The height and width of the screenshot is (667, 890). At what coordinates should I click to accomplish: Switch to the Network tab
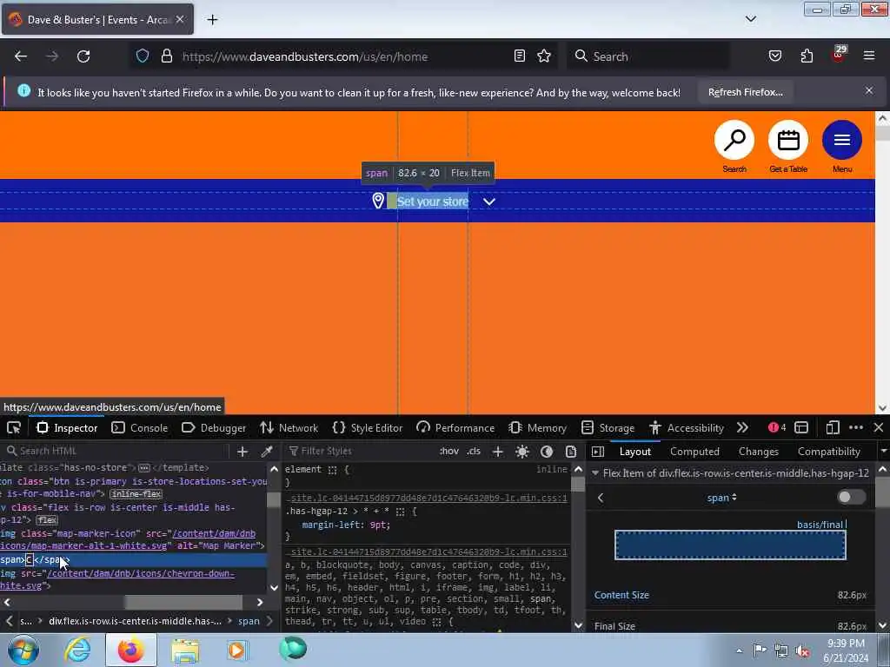[289, 427]
